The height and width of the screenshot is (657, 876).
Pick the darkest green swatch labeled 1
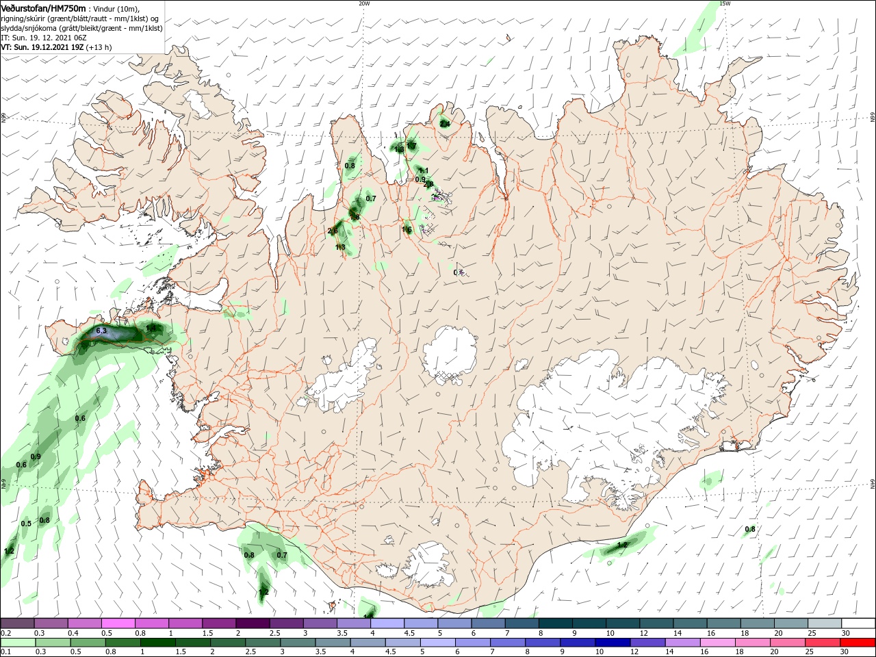pyautogui.click(x=157, y=643)
